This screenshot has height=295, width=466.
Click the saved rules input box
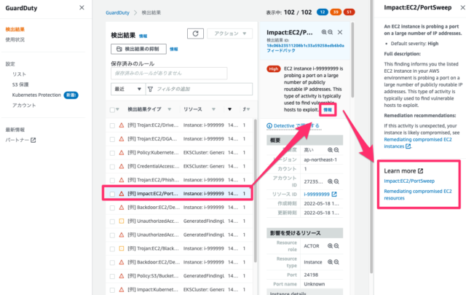click(x=169, y=73)
